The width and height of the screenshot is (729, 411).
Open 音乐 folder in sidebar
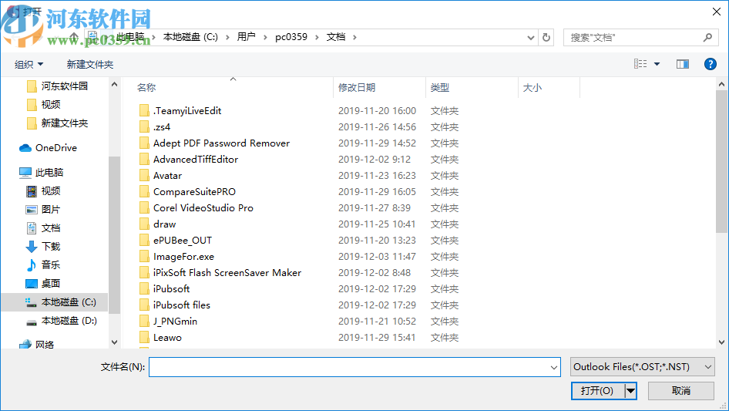tap(43, 264)
